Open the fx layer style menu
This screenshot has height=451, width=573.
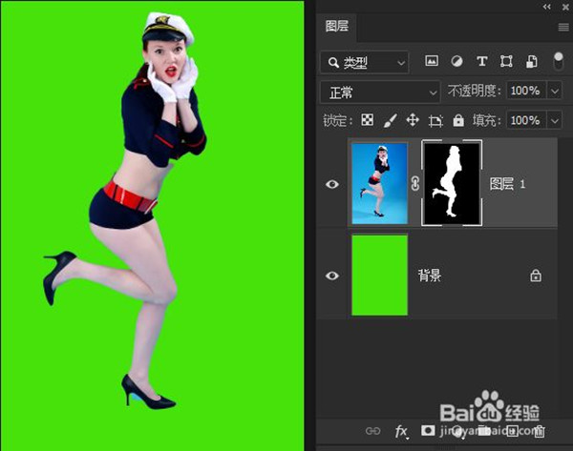point(401,431)
